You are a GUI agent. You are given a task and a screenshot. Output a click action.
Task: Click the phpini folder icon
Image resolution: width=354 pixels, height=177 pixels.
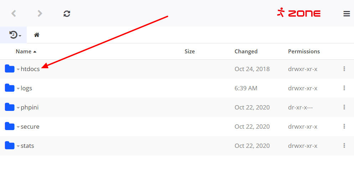[x=10, y=107]
